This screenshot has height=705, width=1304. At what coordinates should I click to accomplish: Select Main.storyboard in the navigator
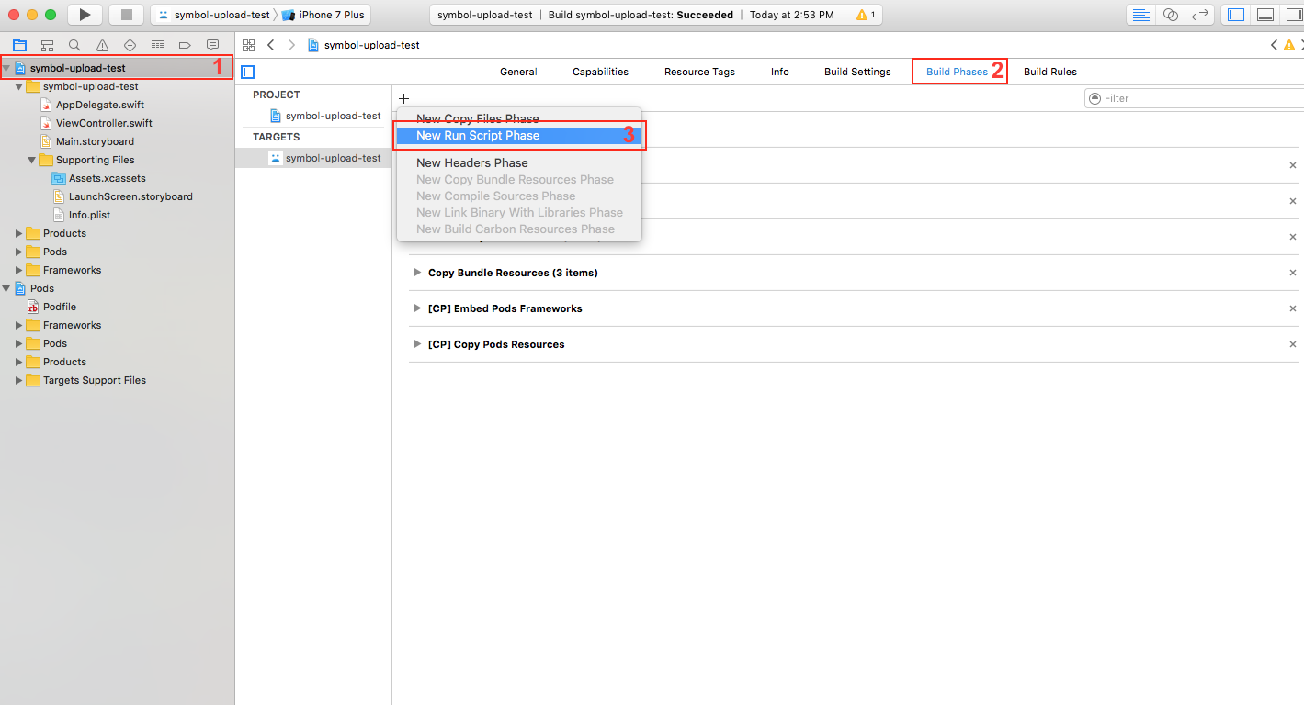[x=95, y=141]
